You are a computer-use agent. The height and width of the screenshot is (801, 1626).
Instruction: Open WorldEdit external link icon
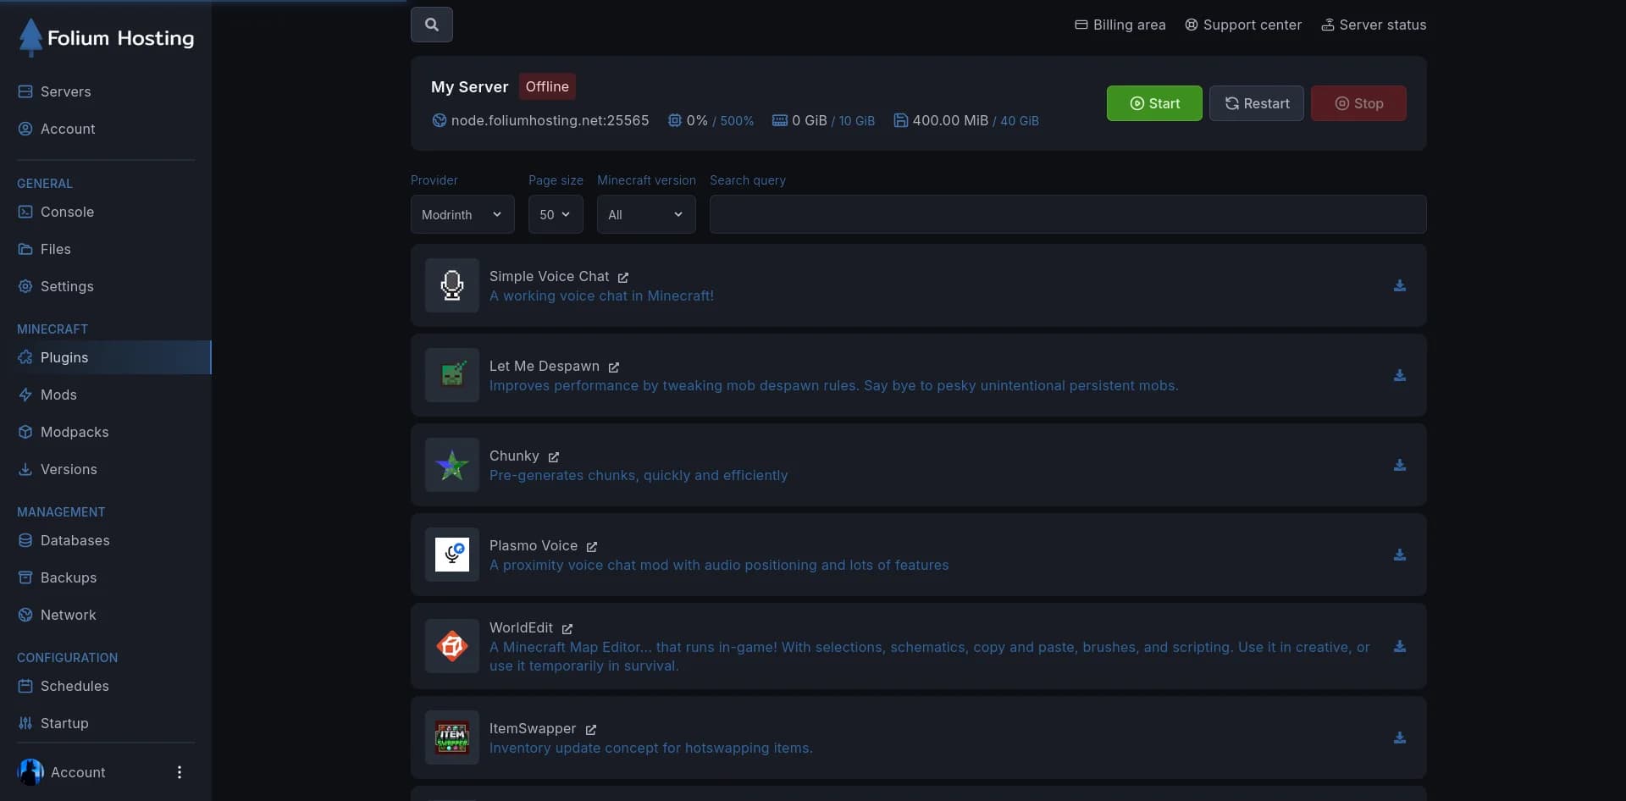(x=567, y=629)
